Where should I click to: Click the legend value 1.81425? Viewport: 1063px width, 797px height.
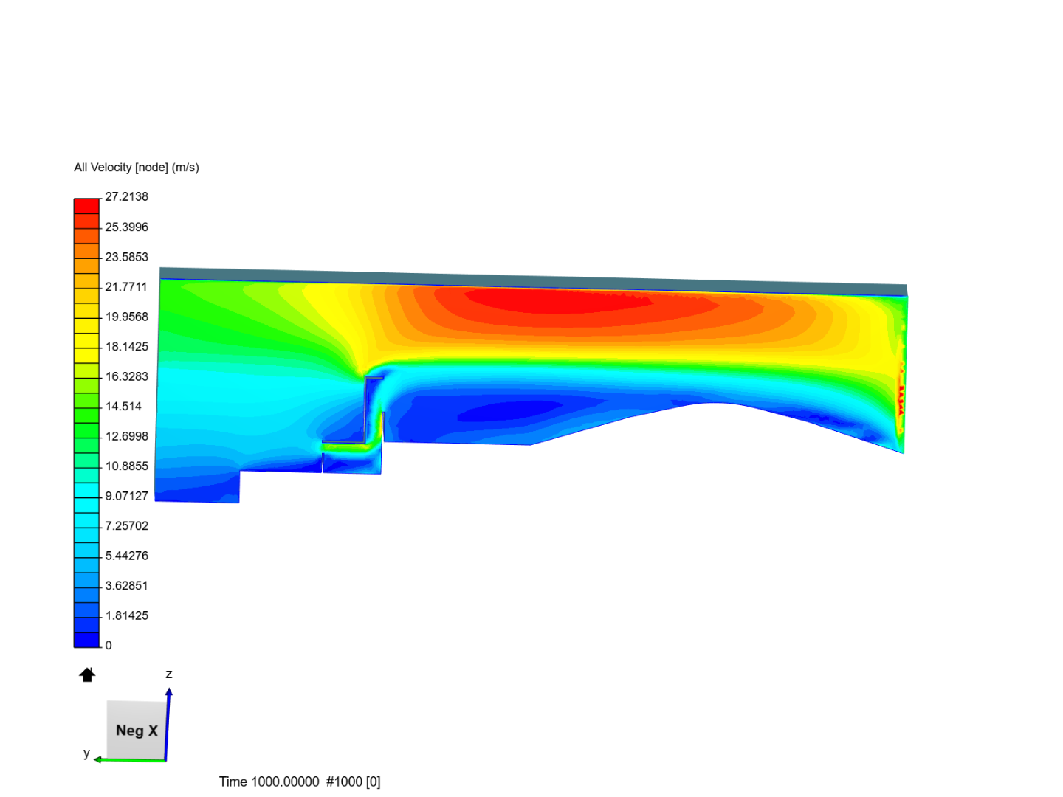126,615
